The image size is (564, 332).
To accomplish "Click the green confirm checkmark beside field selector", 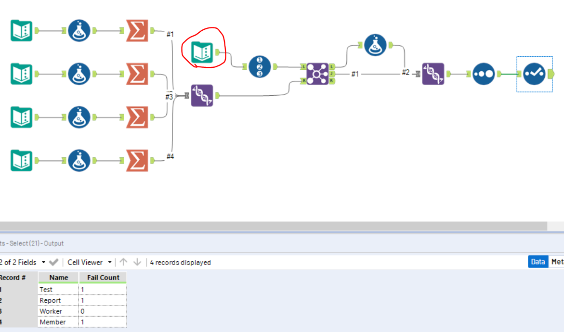I will 53,262.
